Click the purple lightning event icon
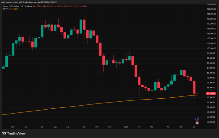This screenshot has height=138, width=219. coord(197,119)
